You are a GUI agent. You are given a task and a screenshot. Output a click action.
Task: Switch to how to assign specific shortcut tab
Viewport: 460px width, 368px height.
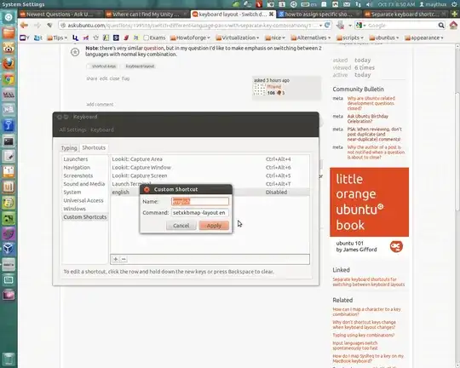[319, 14]
